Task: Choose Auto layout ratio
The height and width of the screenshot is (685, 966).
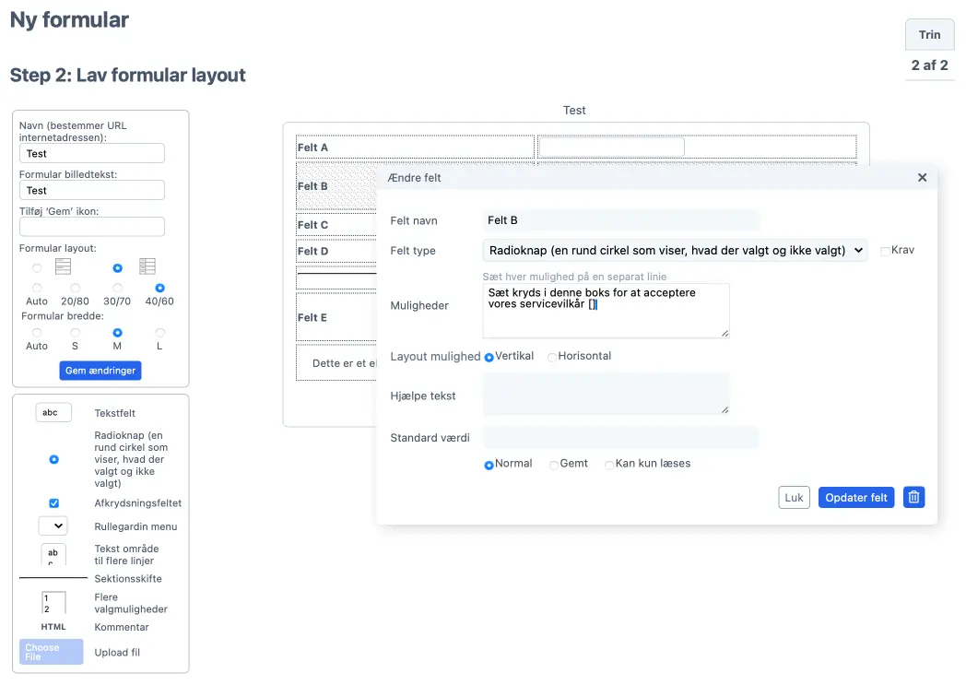Action: coord(37,288)
